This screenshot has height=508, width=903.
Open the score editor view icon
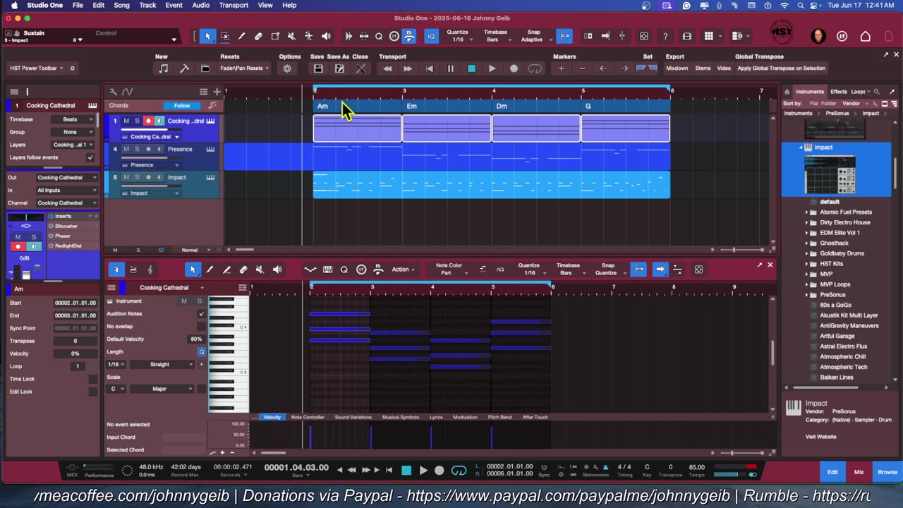point(150,270)
